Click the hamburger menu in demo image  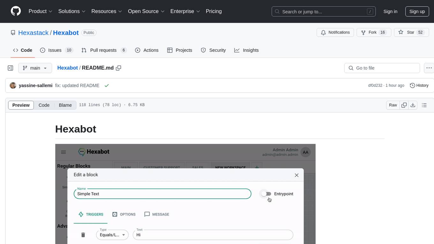pyautogui.click(x=64, y=152)
